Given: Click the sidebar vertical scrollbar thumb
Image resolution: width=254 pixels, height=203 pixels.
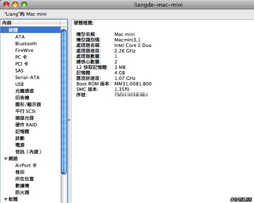Looking at the screenshot, I should (64, 102).
